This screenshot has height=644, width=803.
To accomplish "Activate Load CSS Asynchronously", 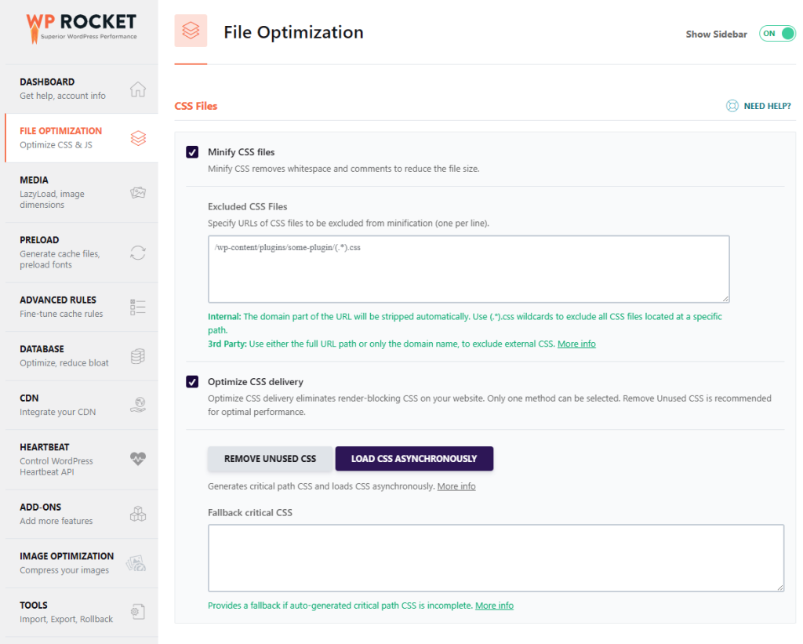I will [414, 458].
